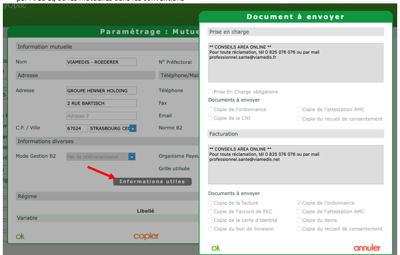Enable Prise En Charge obligatoire checkbox
400x255 pixels.
[x=211, y=92]
